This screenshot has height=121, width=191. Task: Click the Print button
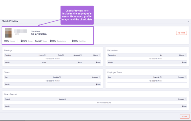[x=182, y=33]
